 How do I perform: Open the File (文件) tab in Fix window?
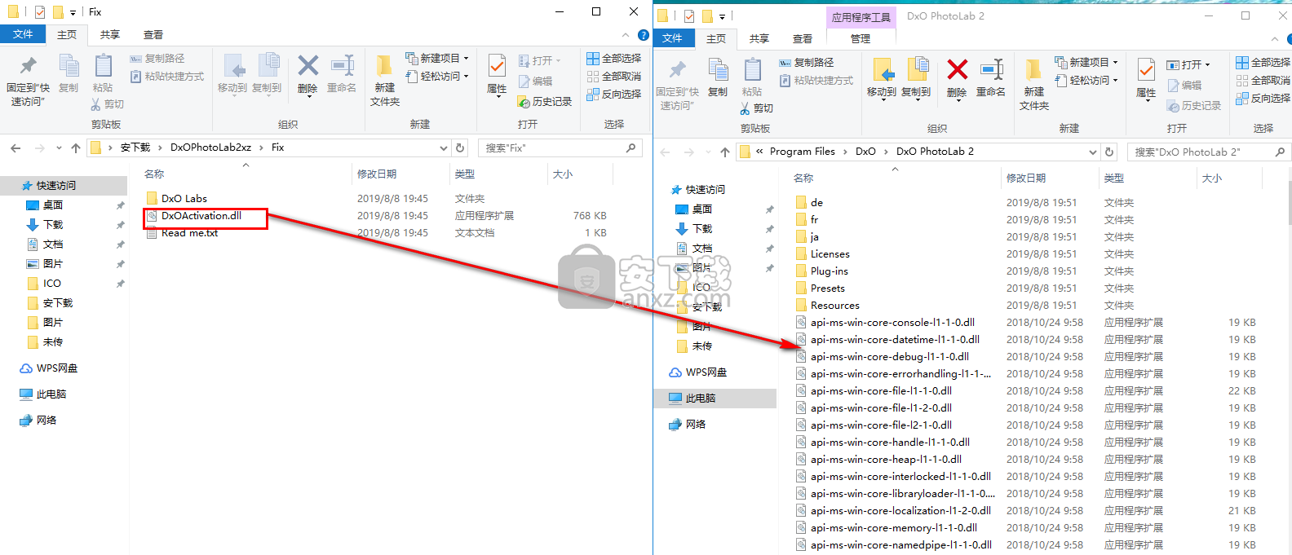23,34
